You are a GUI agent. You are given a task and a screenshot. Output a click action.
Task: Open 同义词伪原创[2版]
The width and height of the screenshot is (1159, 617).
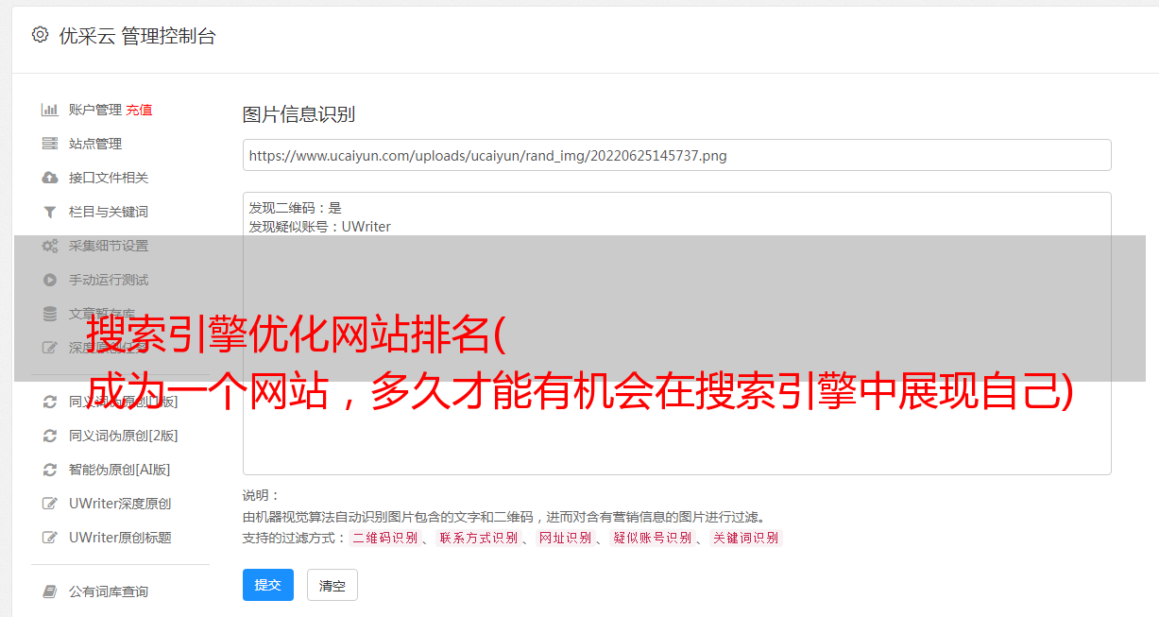click(124, 436)
